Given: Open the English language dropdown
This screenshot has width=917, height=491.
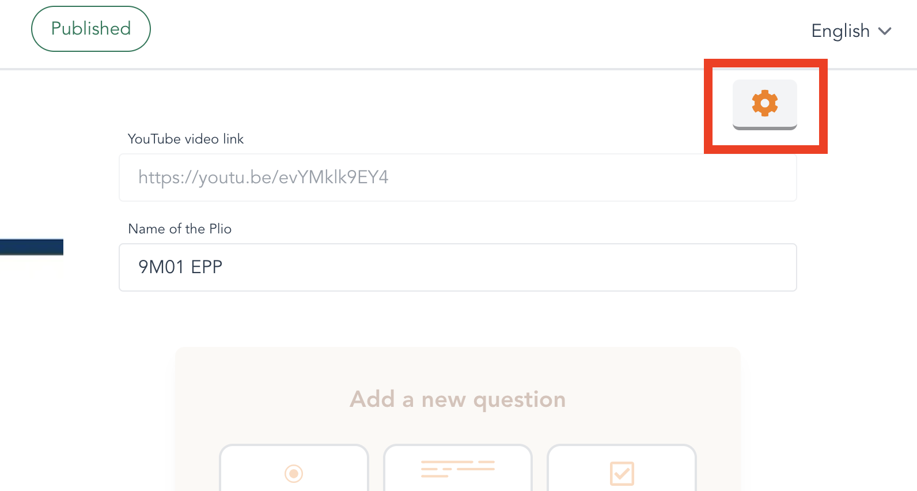Looking at the screenshot, I should coord(841,31).
